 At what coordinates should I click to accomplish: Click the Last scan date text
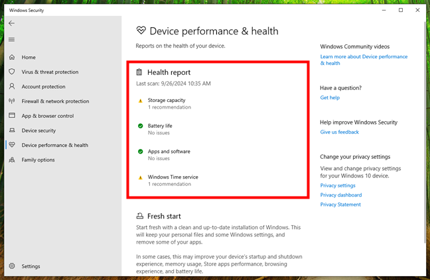click(173, 83)
